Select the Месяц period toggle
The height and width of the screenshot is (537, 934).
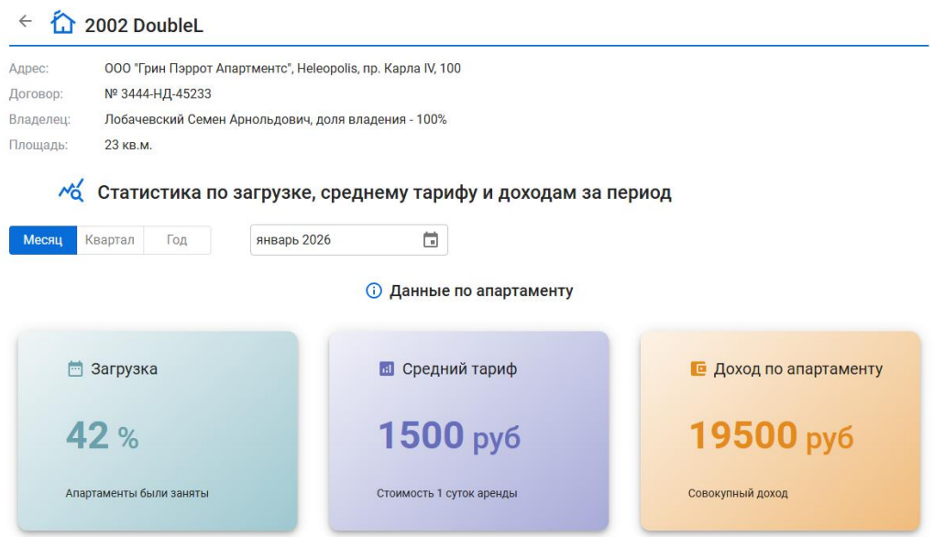(x=43, y=240)
